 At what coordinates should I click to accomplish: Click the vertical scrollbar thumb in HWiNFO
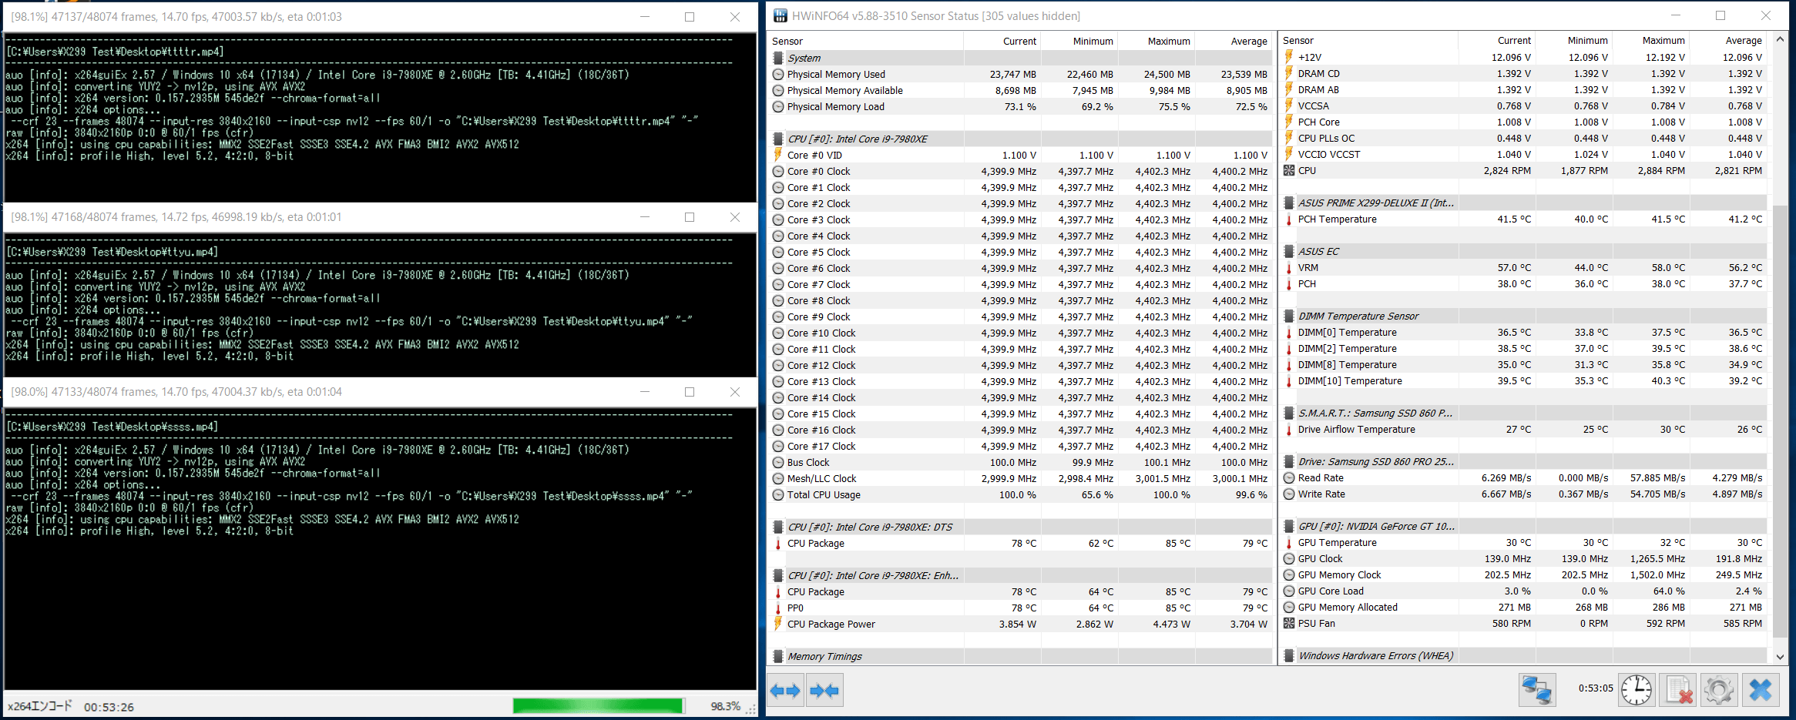1780,420
